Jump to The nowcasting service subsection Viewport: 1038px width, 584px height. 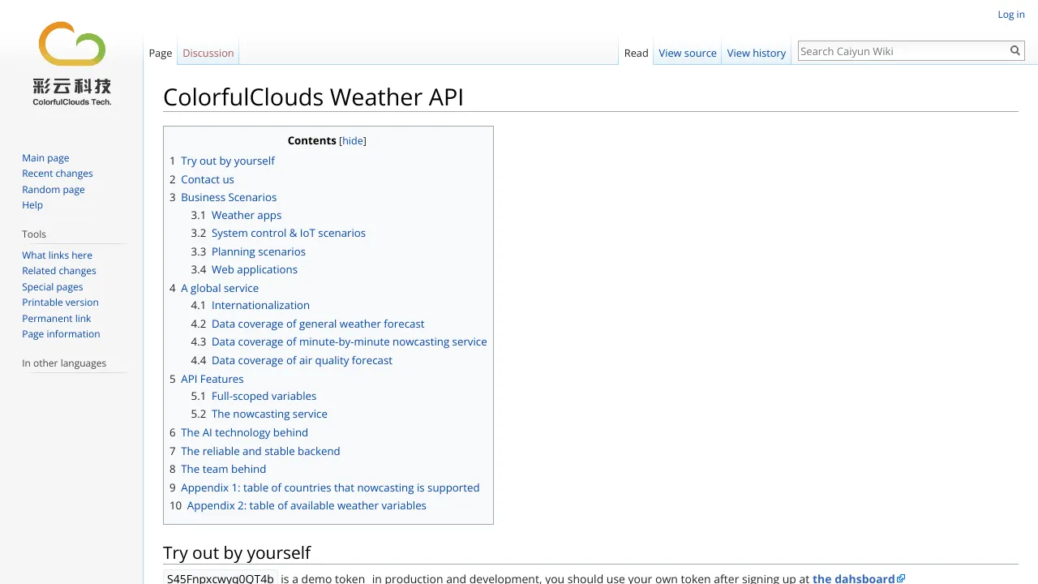point(259,414)
